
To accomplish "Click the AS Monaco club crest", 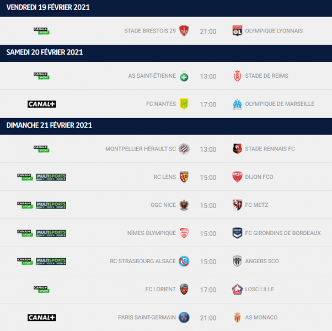I will (x=238, y=318).
